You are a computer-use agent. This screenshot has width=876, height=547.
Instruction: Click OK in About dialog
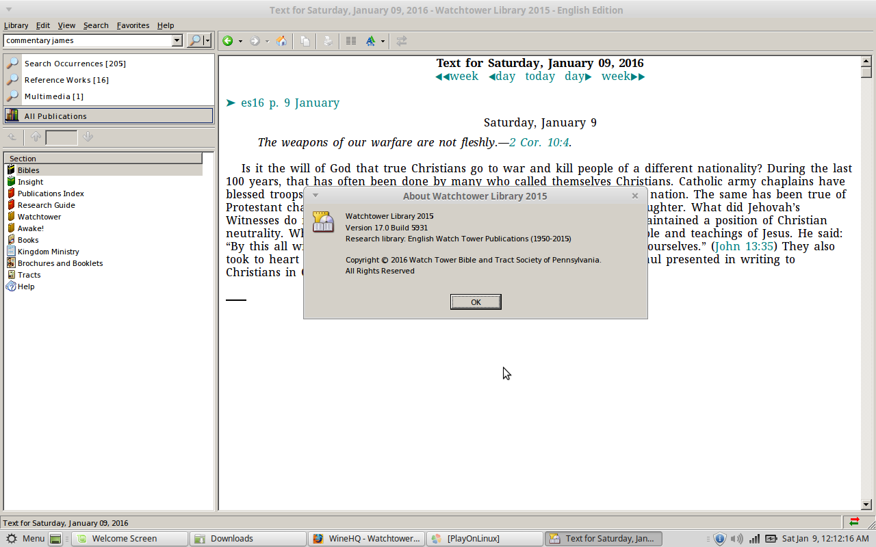tap(476, 302)
